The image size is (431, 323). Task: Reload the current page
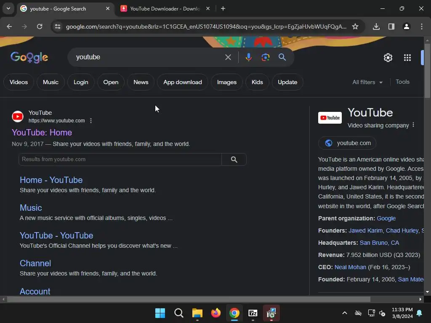40,26
